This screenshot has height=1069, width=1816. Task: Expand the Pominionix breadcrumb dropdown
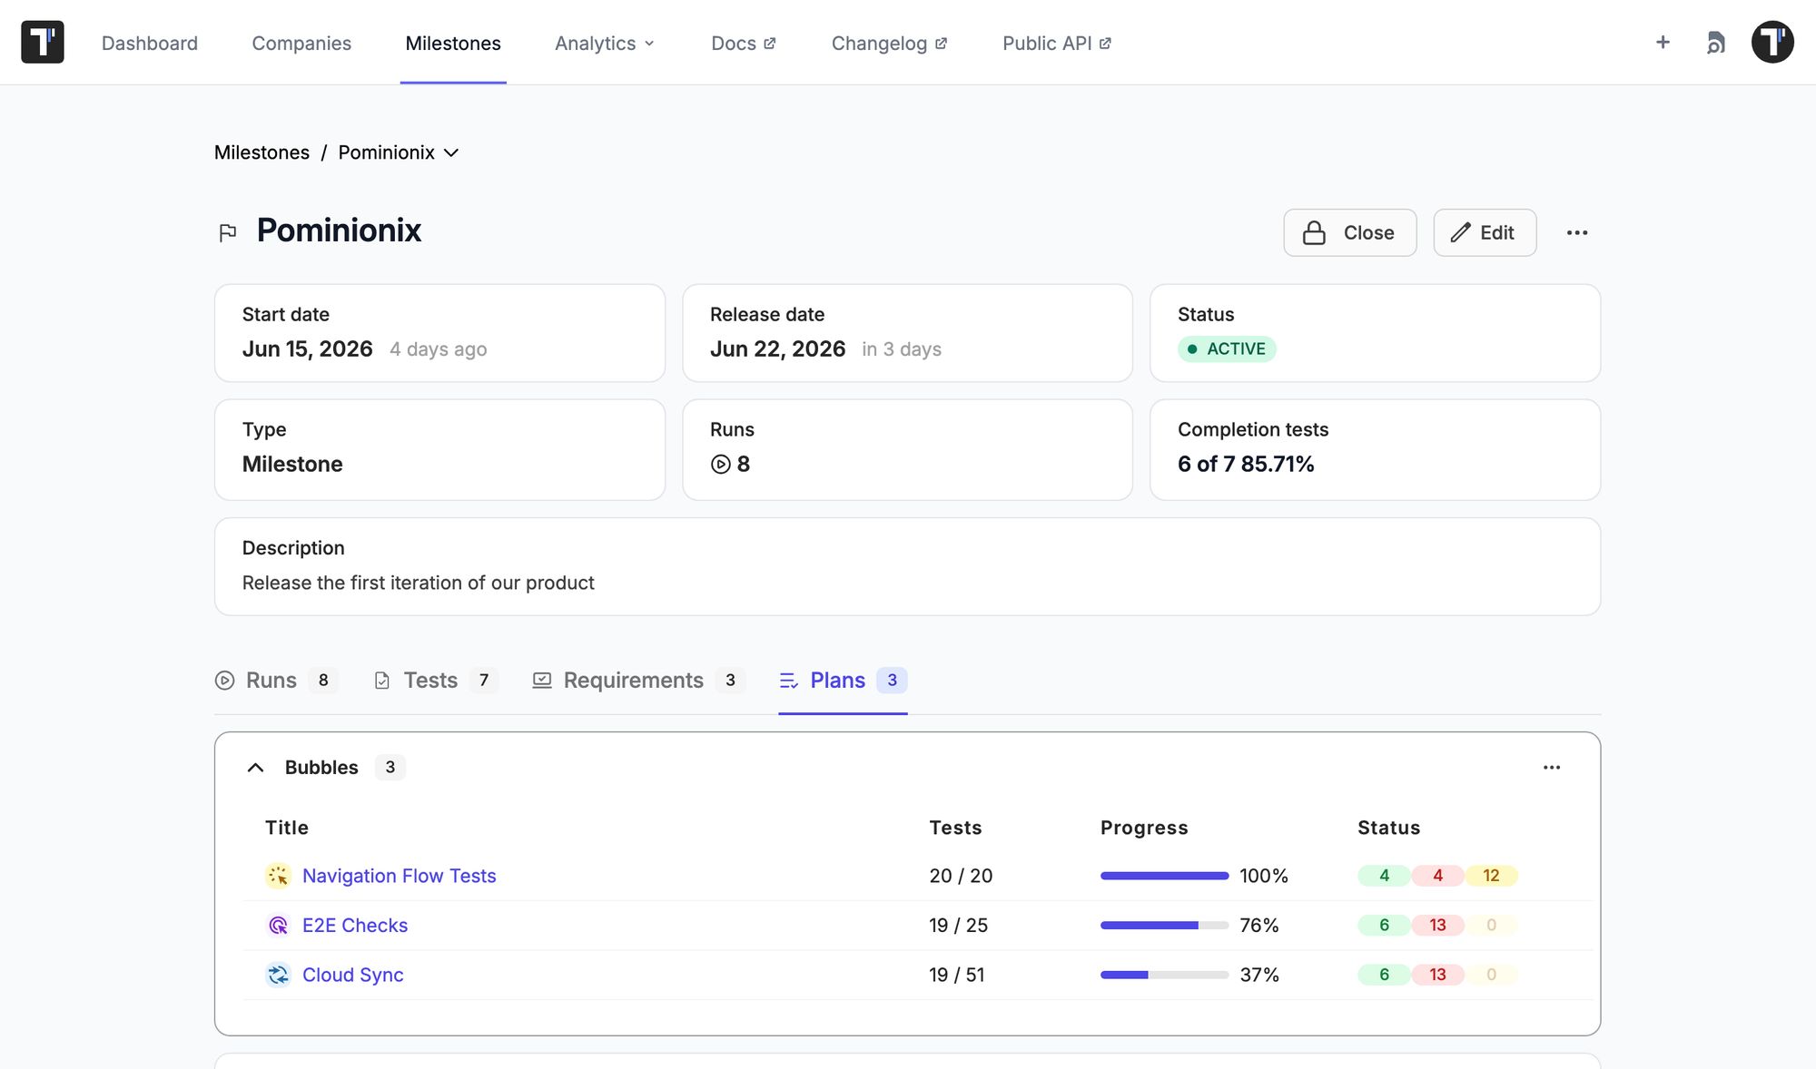click(451, 152)
